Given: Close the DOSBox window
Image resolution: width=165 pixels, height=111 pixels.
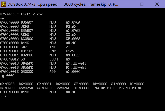Looking at the screenshot, I should [157, 4].
